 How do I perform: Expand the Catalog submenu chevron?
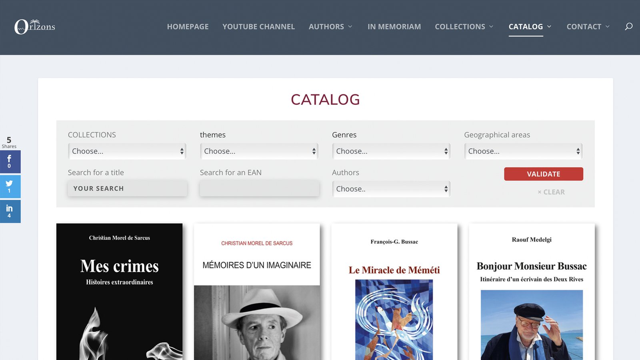(x=549, y=27)
